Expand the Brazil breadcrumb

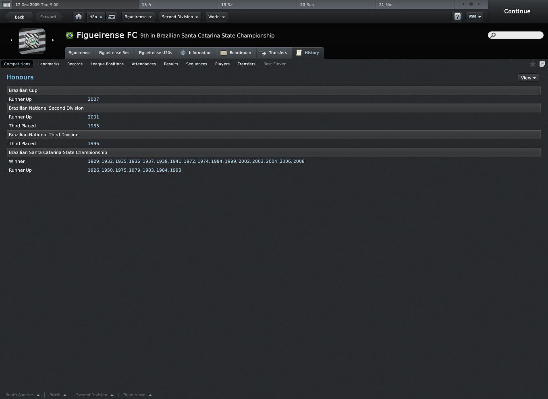58,395
